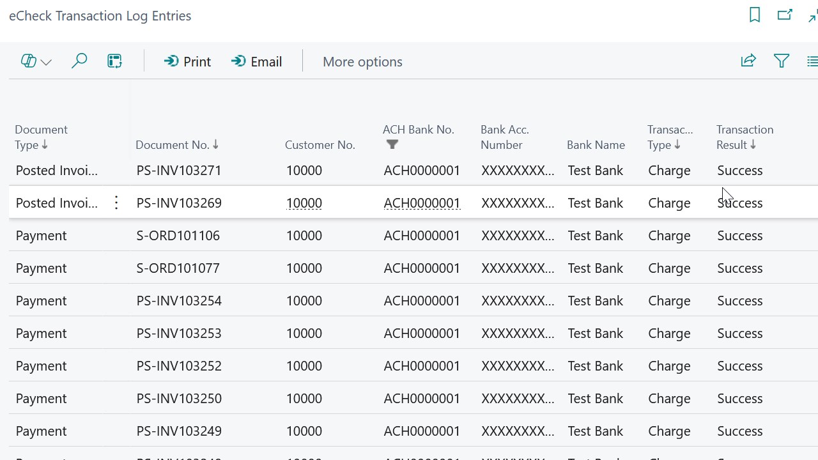Bookmark this page using the bookmark icon
Viewport: 818px width, 460px height.
(x=754, y=14)
